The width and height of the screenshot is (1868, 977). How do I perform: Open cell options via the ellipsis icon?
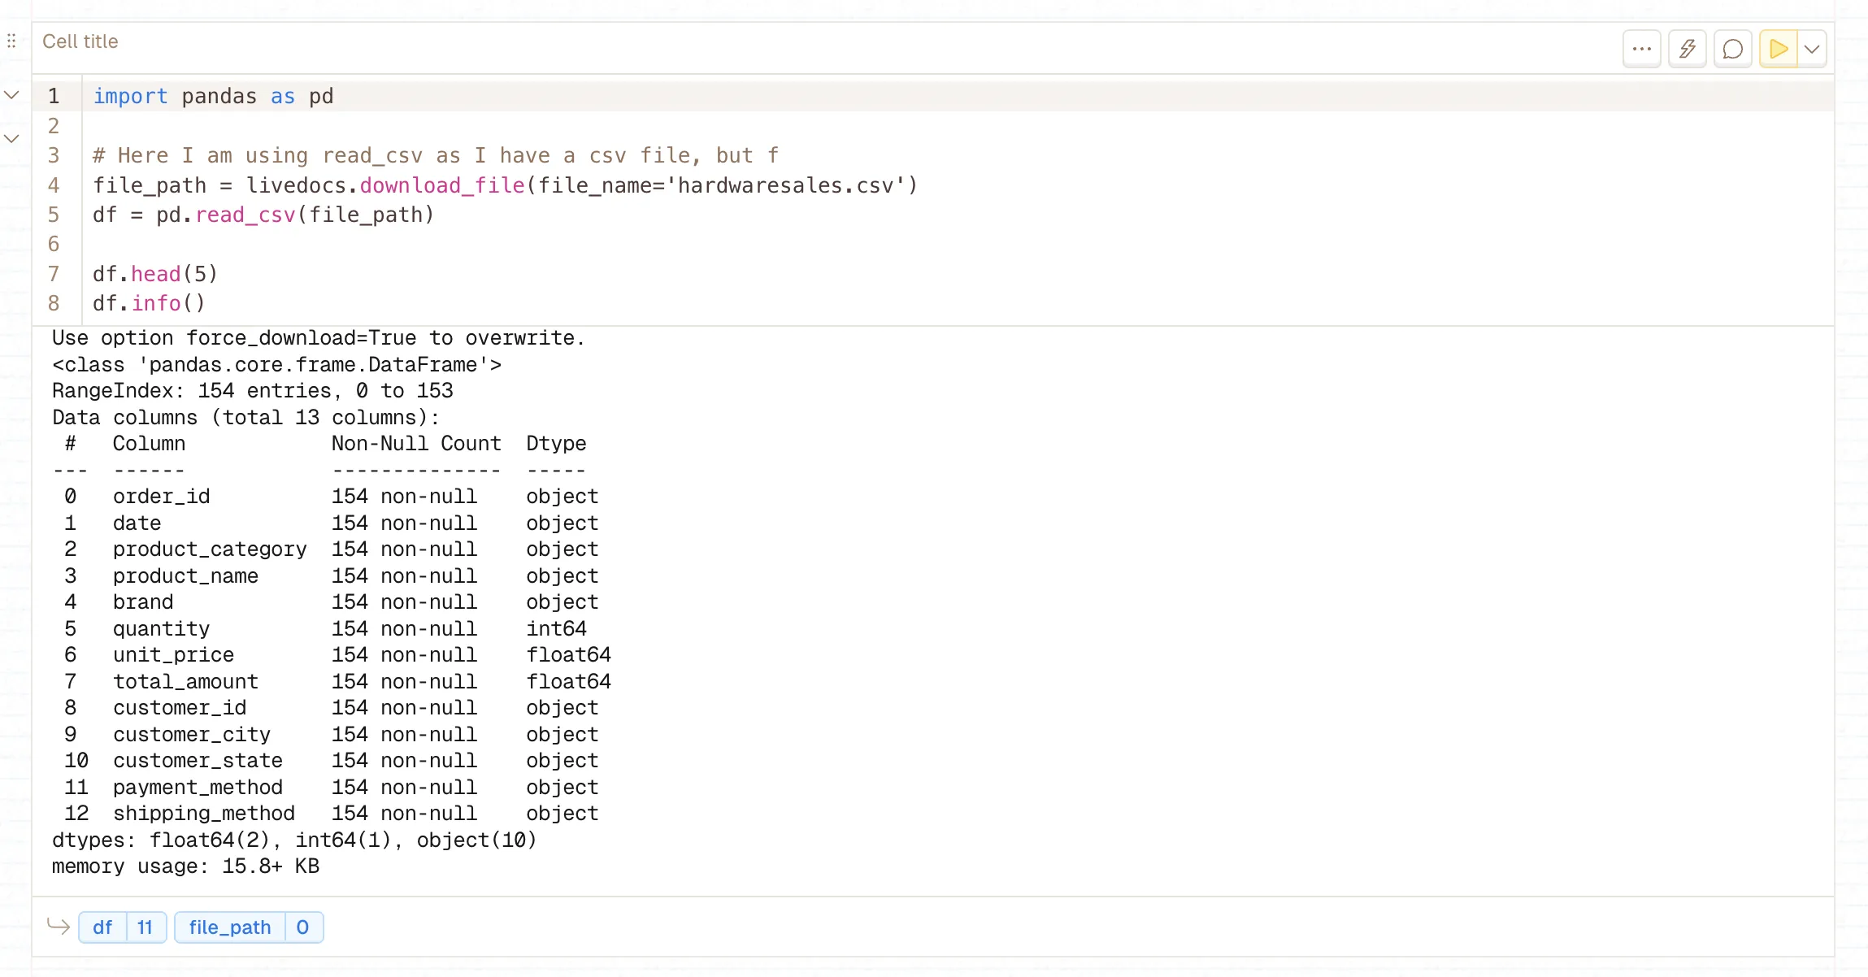pos(1641,48)
